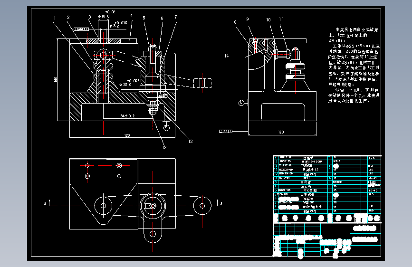Screen dimensions: 412x267
Task: Click part callout number 10 in side view
Action: 268,19
